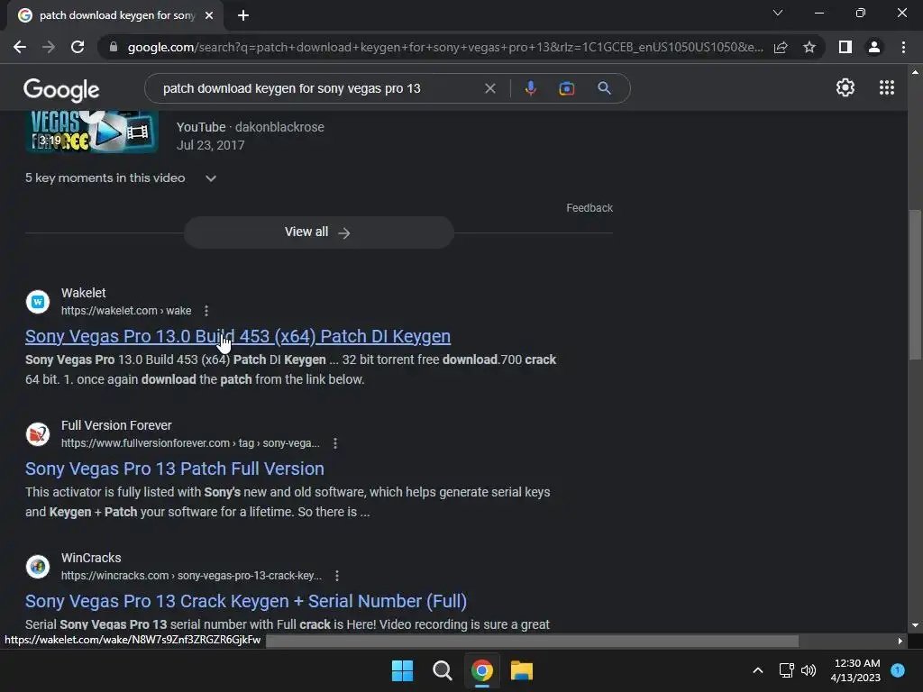The image size is (923, 692).
Task: Open the Chrome three-dot menu
Action: pyautogui.click(x=903, y=47)
